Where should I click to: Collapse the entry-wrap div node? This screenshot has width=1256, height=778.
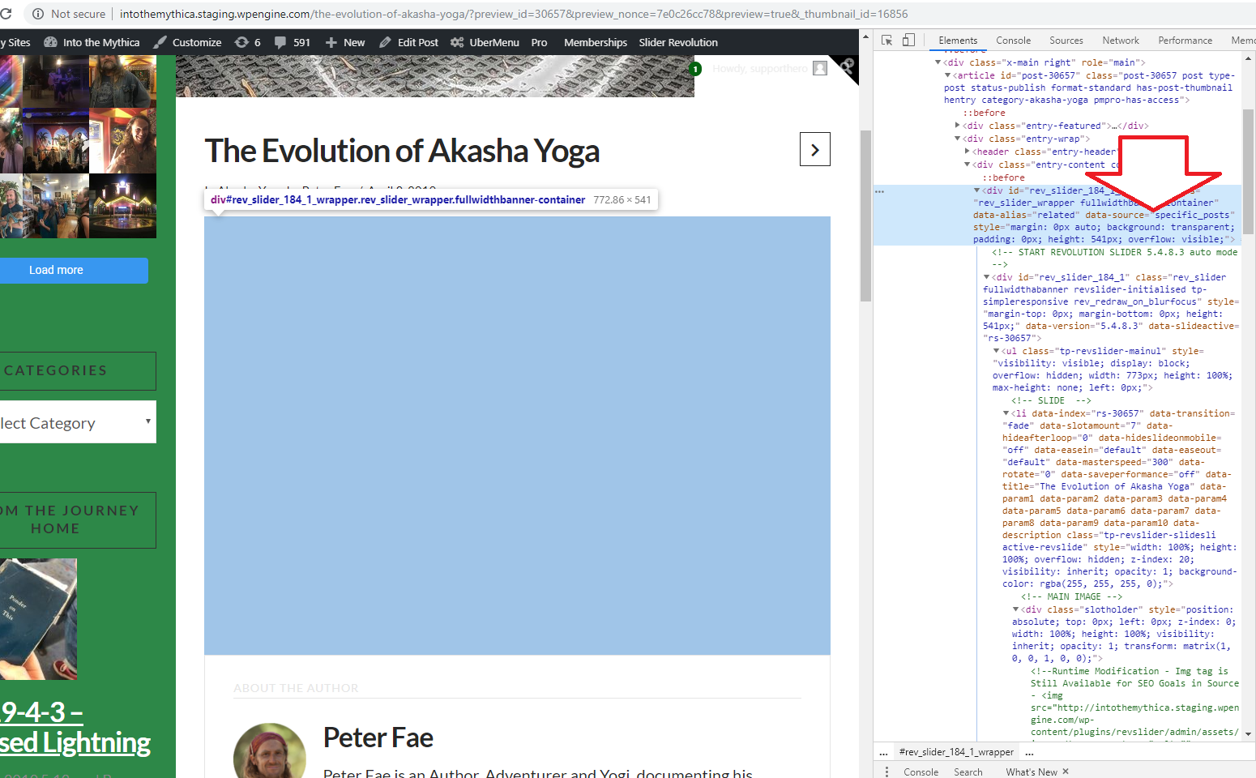coord(957,139)
